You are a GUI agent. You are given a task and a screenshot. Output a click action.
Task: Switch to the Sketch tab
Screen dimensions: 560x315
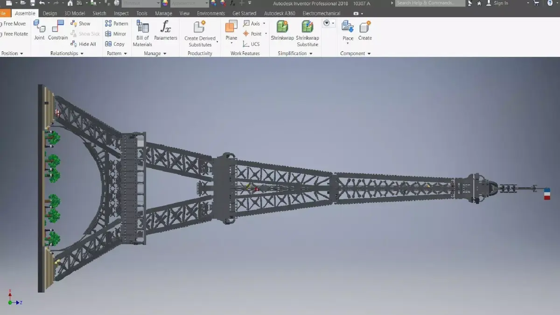pos(99,14)
